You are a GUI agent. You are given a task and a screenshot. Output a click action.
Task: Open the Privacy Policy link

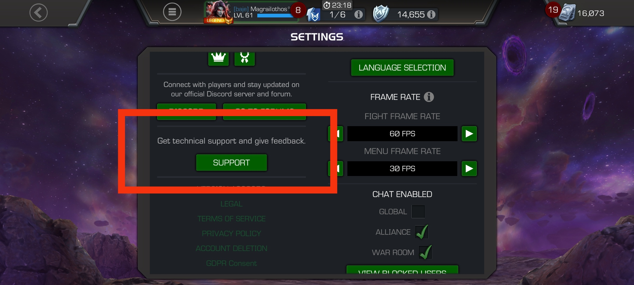231,234
